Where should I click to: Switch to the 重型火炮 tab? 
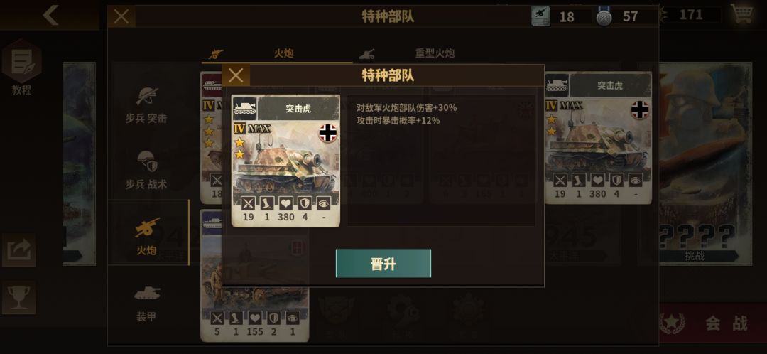(435, 53)
